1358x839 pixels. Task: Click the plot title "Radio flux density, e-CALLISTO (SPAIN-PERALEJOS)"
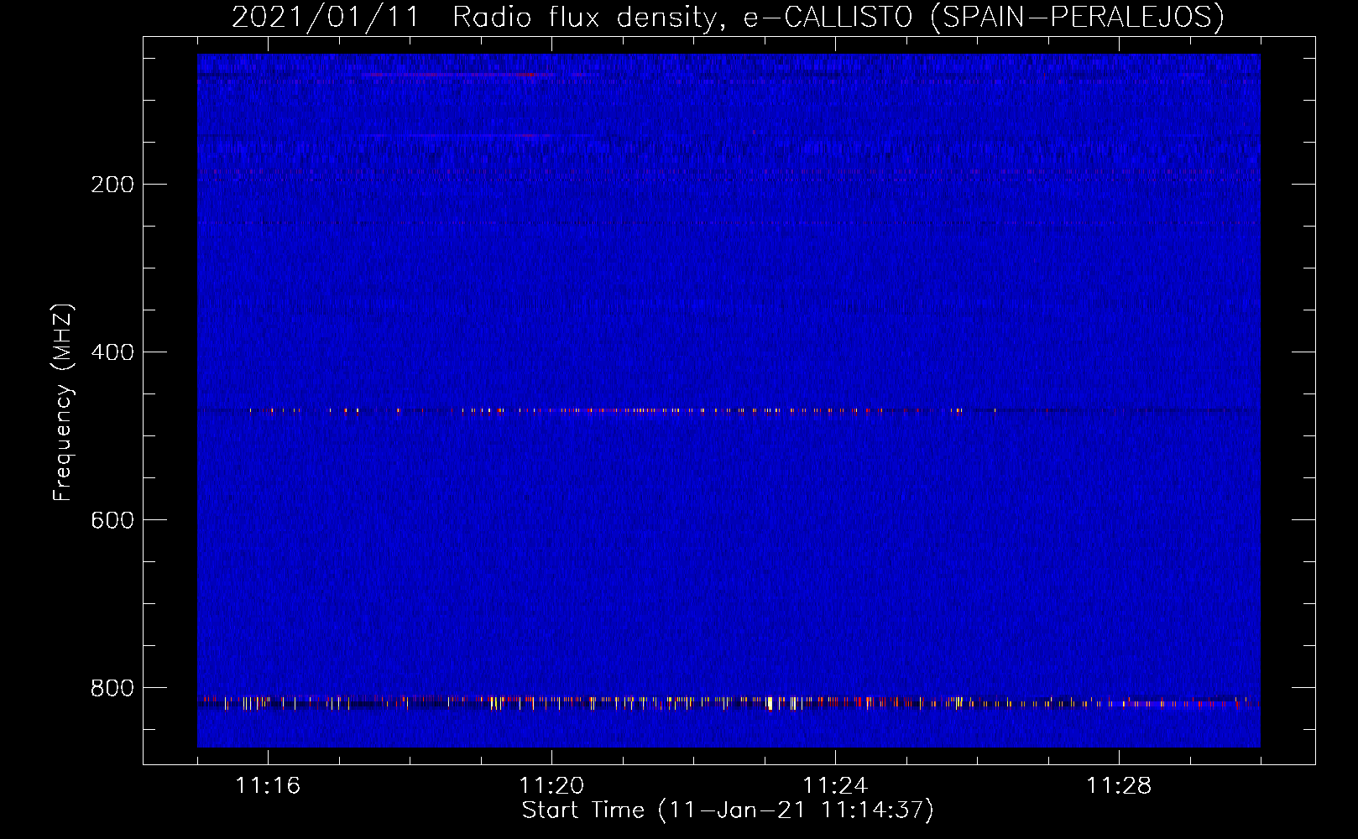(838, 17)
